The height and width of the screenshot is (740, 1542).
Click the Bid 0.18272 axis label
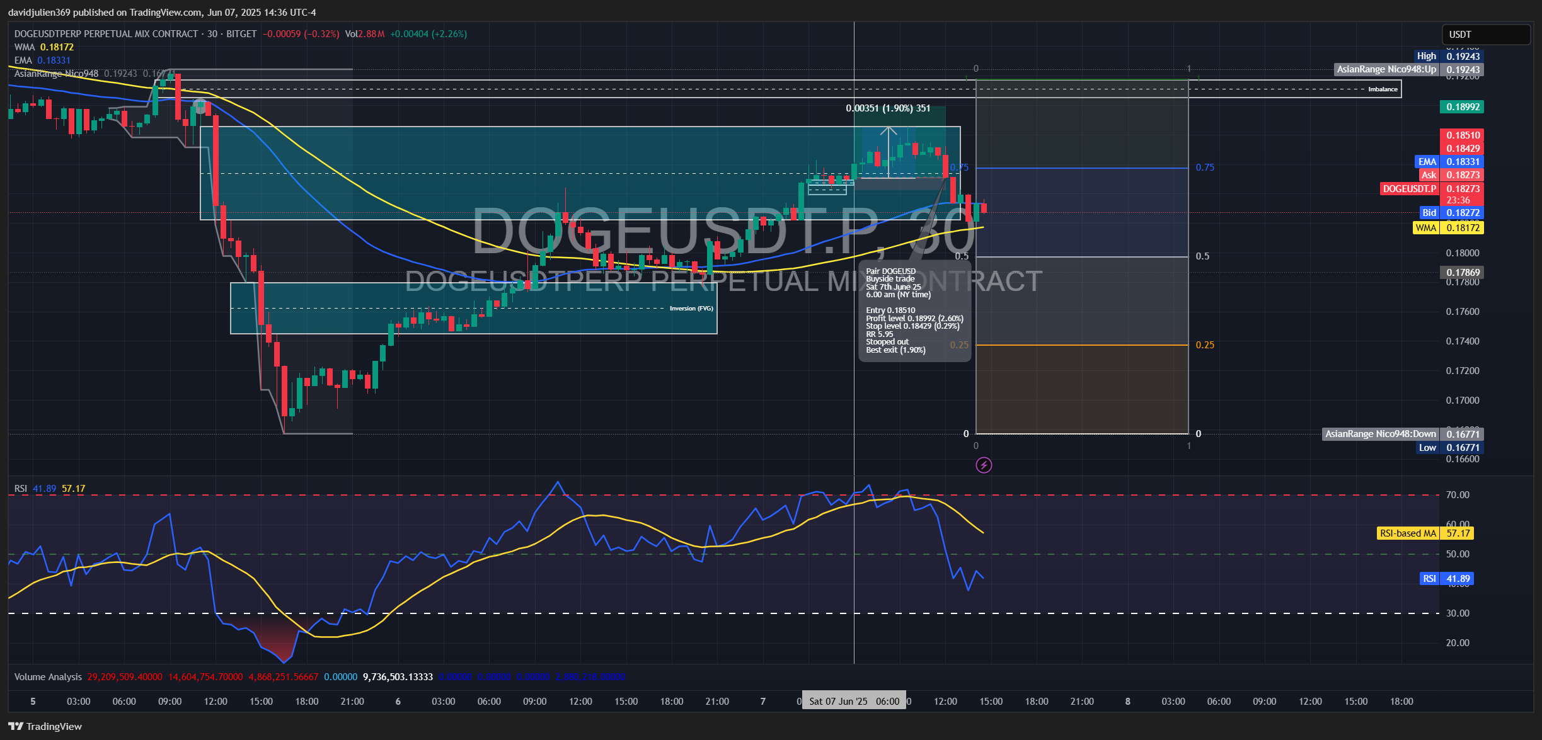click(1451, 213)
